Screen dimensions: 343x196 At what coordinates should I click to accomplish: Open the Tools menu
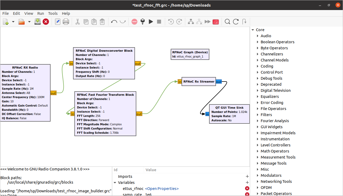click(x=53, y=13)
